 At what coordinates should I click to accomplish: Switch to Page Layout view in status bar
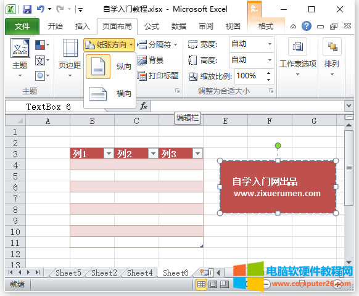click(213, 284)
